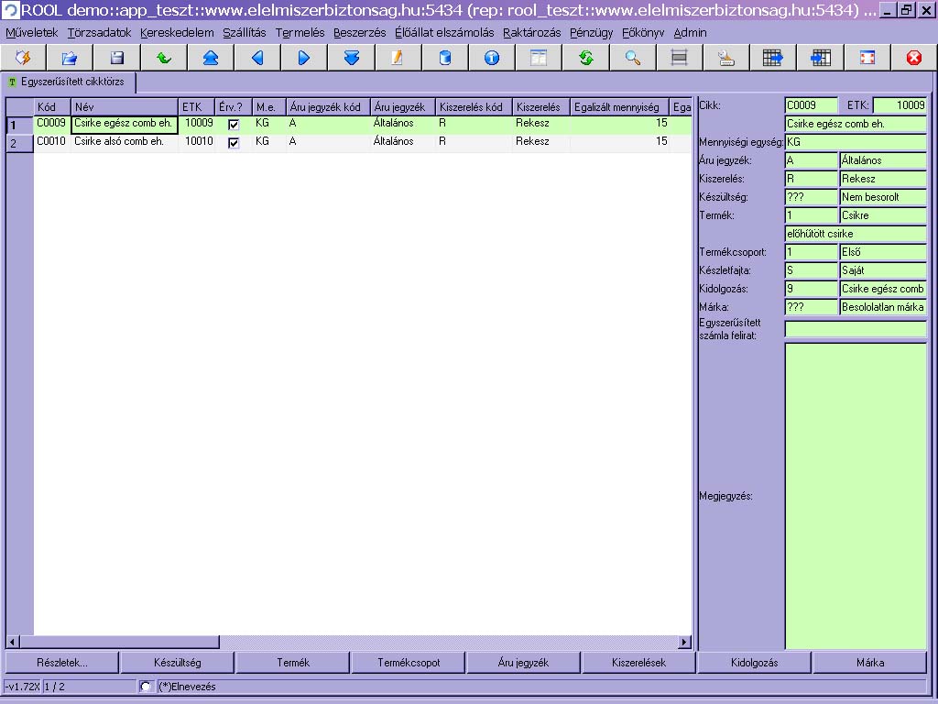Open the Kereskedelem menu
Screen dimensions: 938x704
pos(177,33)
